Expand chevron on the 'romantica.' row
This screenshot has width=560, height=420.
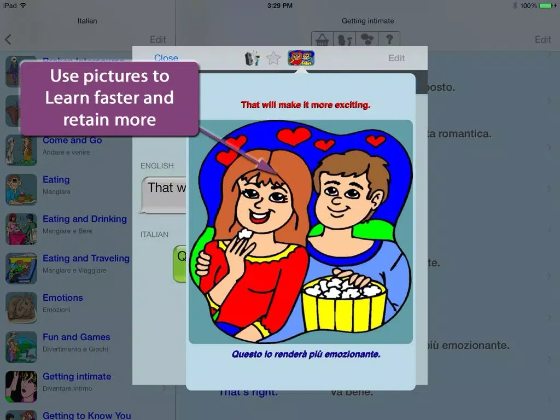(549, 147)
